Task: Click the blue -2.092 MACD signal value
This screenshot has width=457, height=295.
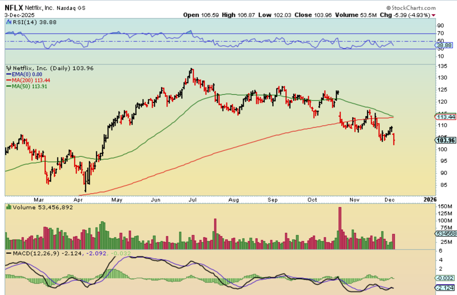Action: [96, 254]
